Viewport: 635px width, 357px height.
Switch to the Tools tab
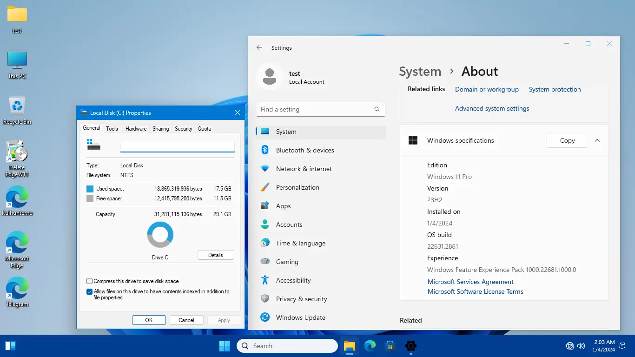click(112, 129)
